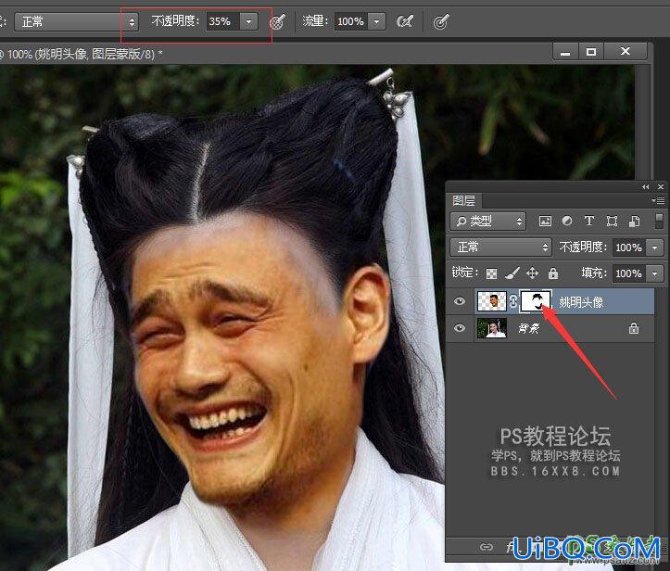
Task: Edit the fill 100% field
Action: pyautogui.click(x=629, y=273)
